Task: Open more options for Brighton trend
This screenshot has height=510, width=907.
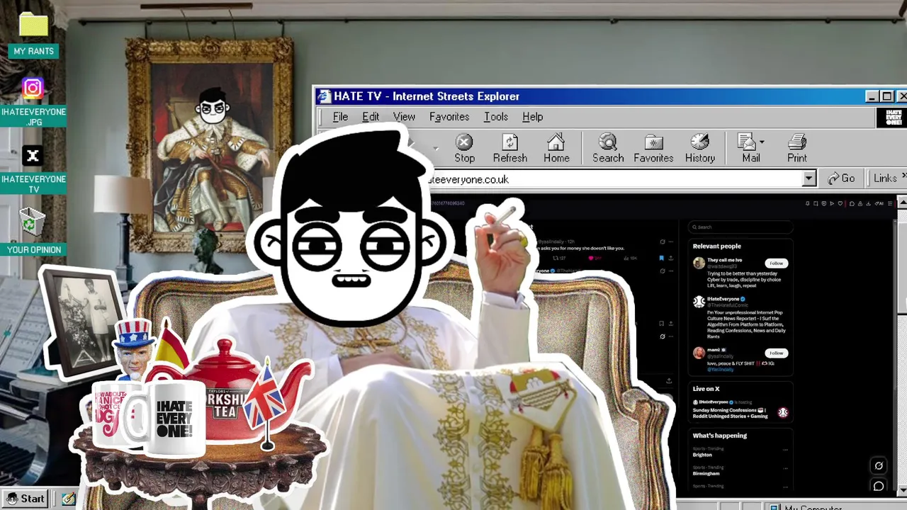Action: point(785,450)
